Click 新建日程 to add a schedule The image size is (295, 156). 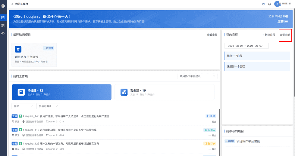269,35
